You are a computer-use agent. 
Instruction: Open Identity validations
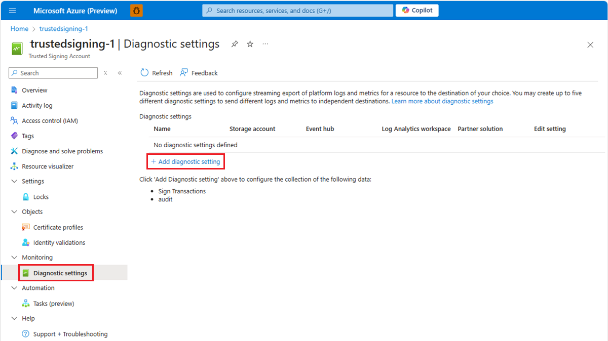(x=59, y=242)
